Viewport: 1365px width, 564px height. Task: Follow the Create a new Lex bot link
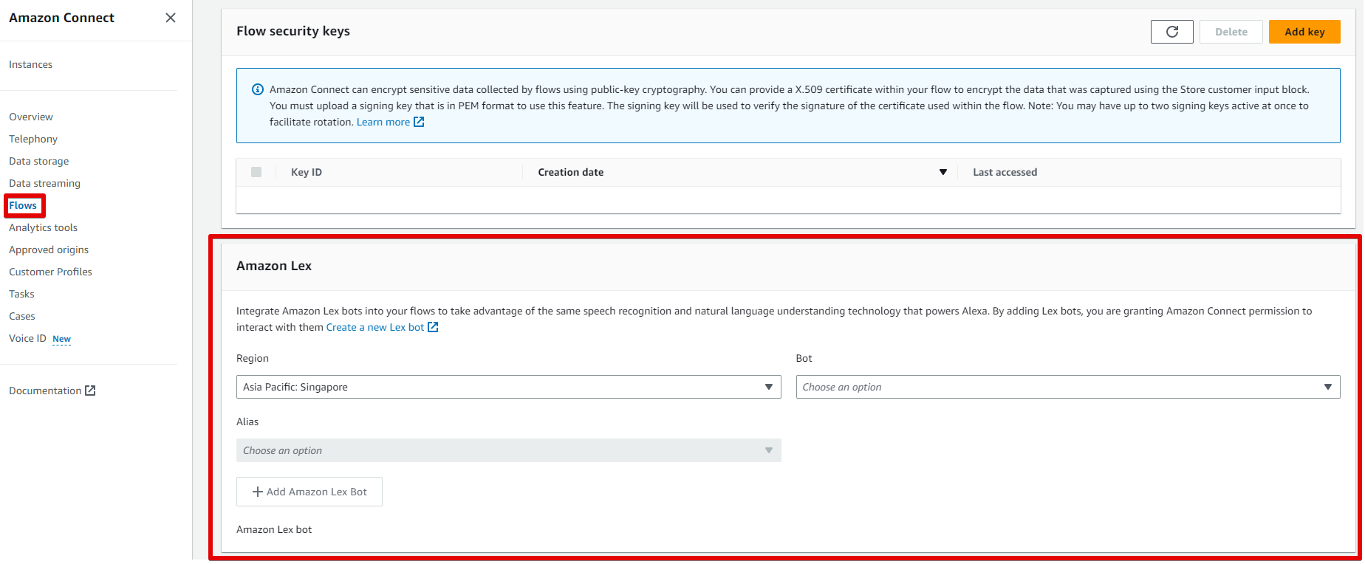374,327
